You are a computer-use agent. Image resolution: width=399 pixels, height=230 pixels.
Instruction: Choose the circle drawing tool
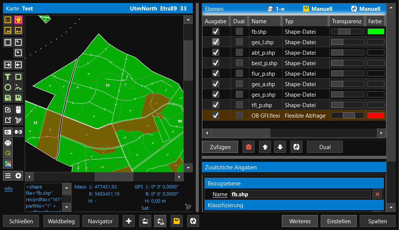pyautogui.click(x=7, y=88)
